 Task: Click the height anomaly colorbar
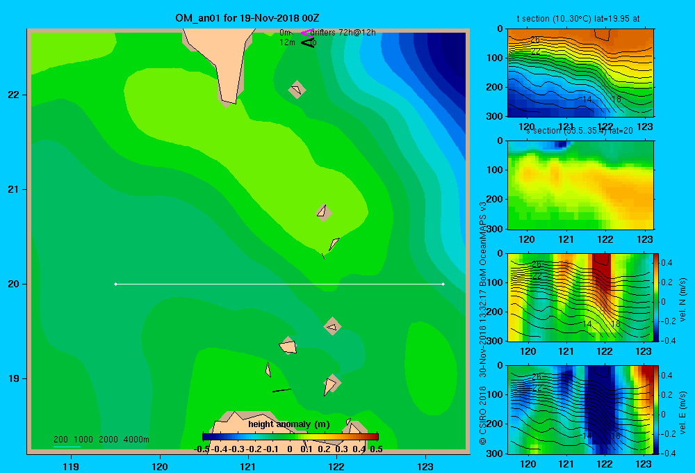[291, 437]
